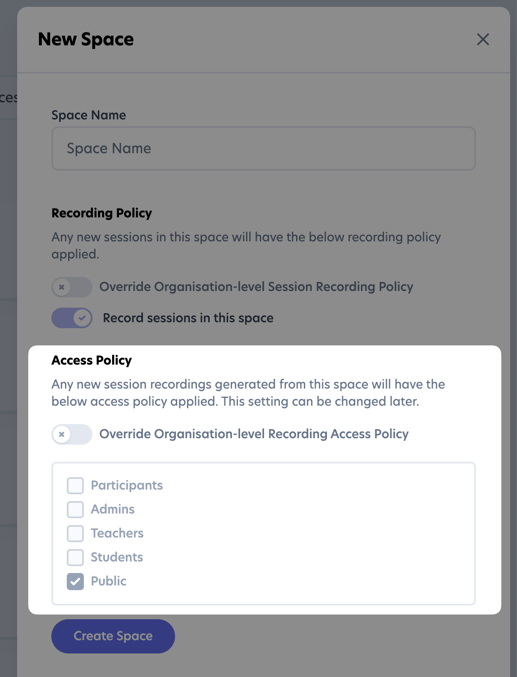Screen dimensions: 517x677
Task: Close the New Space dialog
Action: tap(483, 39)
